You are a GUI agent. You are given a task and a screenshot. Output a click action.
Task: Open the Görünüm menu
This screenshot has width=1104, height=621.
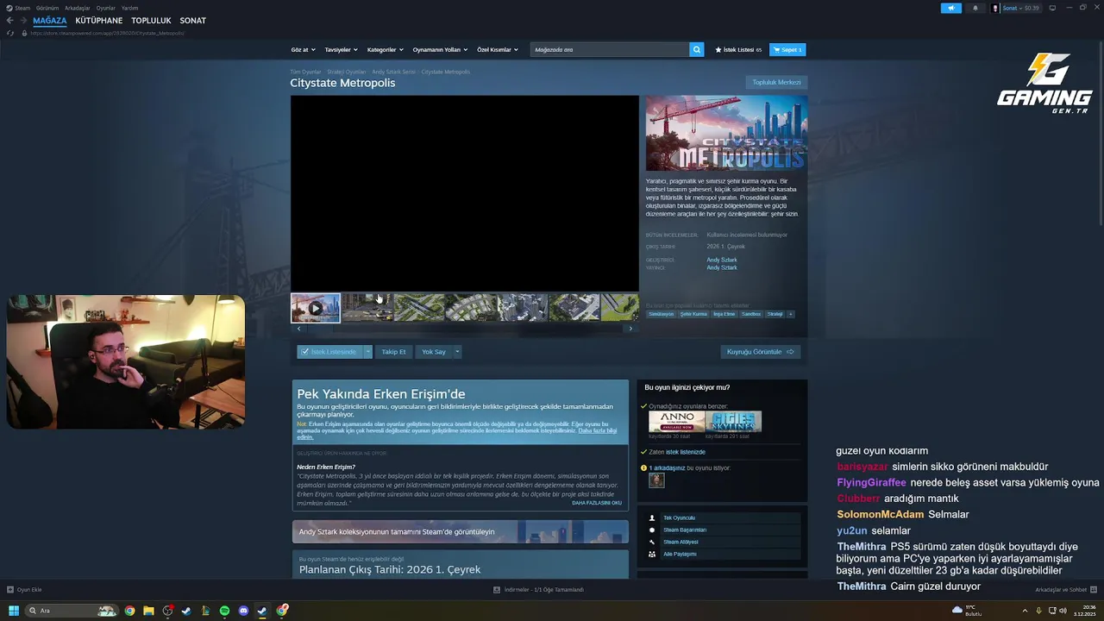[x=47, y=8]
